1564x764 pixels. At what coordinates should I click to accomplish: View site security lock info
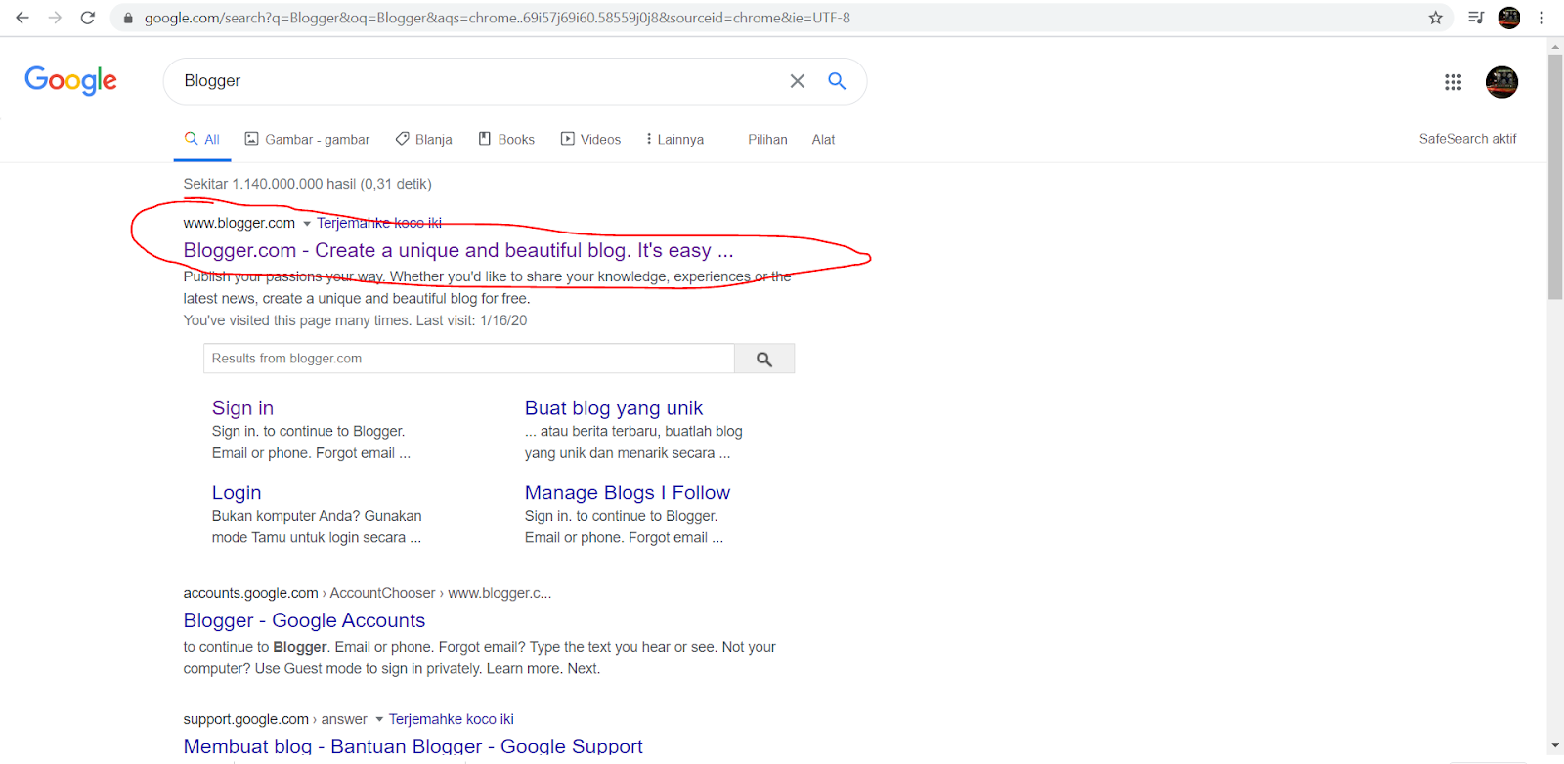point(128,18)
